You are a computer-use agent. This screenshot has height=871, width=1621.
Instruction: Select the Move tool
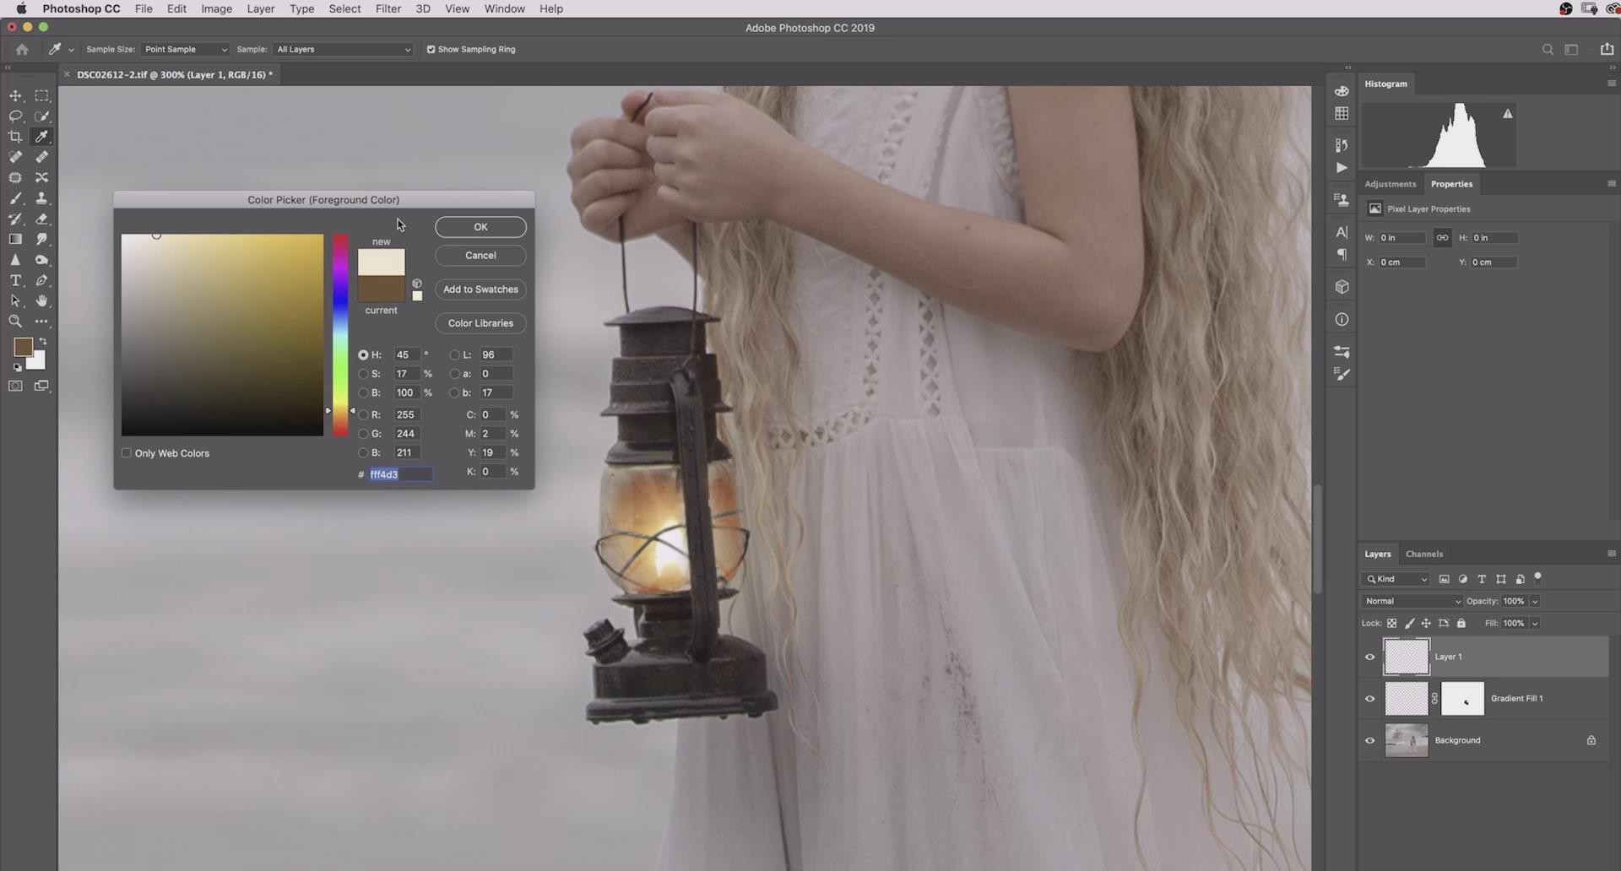coord(15,96)
